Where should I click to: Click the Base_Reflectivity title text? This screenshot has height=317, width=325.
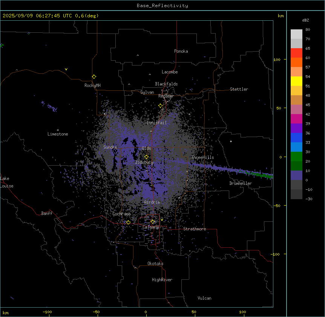coord(162,6)
